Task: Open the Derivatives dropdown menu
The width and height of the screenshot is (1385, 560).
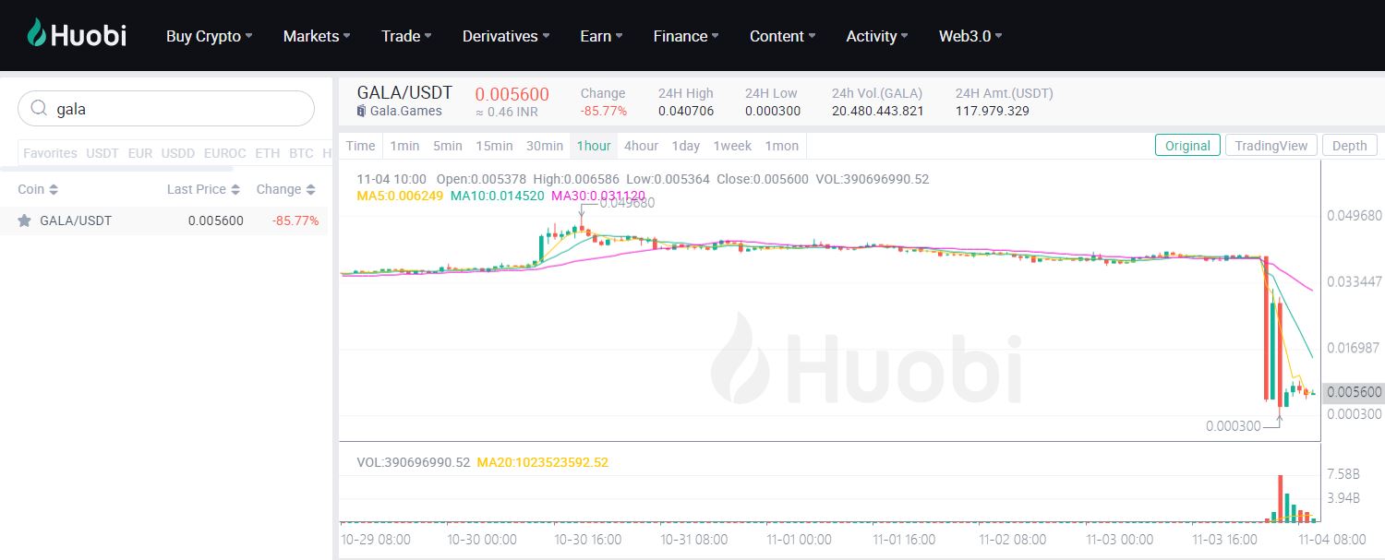Action: (506, 36)
